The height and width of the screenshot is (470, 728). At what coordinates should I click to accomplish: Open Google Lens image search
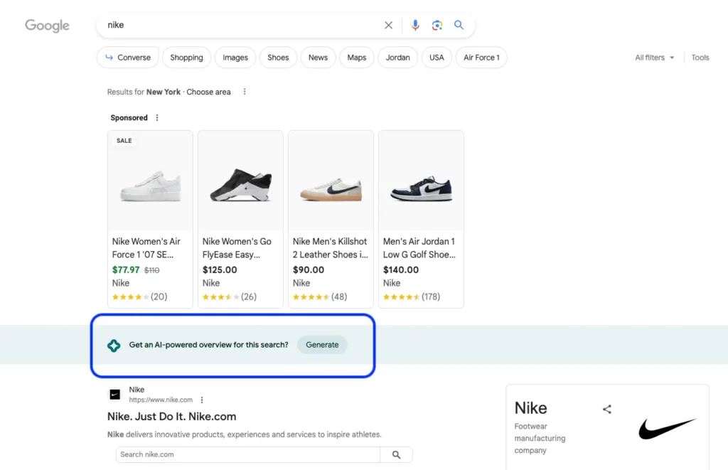(437, 26)
